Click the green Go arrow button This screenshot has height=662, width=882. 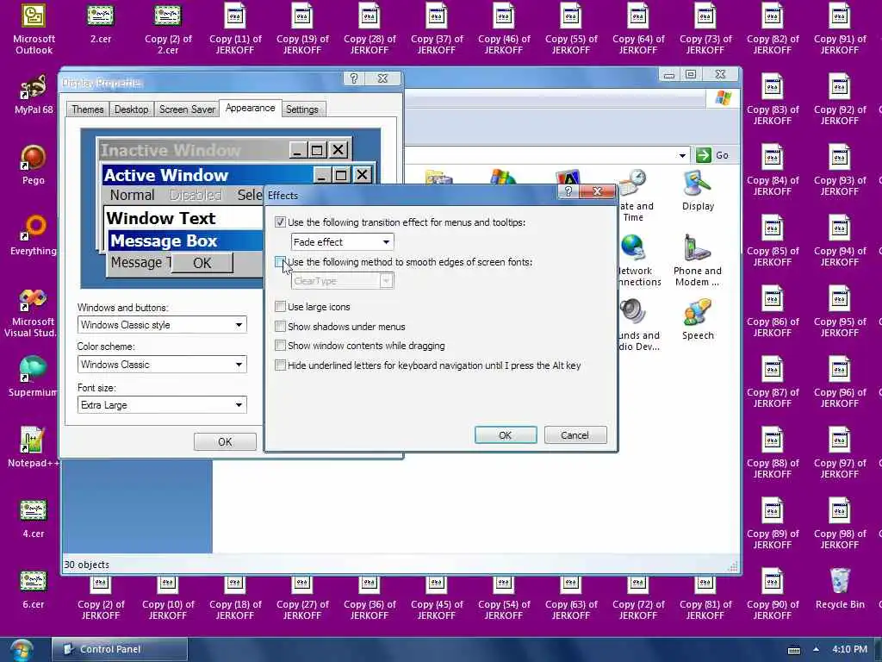(704, 155)
